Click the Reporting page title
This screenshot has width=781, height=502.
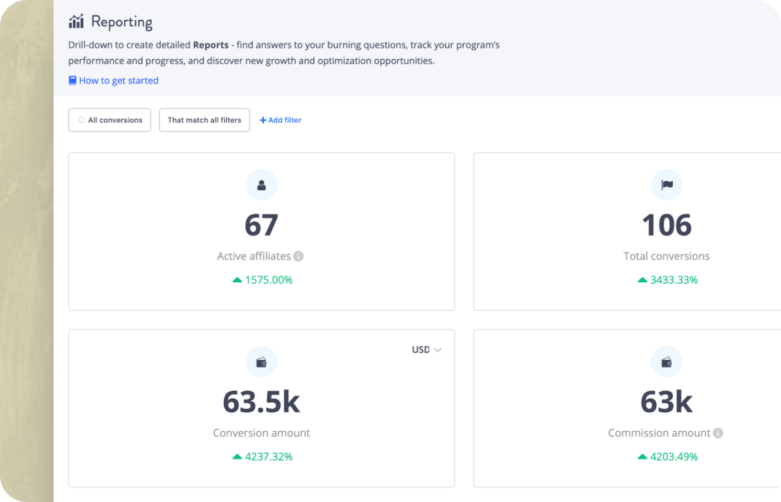coord(122,22)
